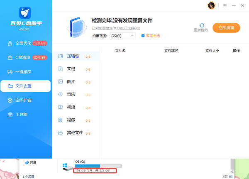
Task: Select the 压缩包 category tab
Action: click(76, 56)
